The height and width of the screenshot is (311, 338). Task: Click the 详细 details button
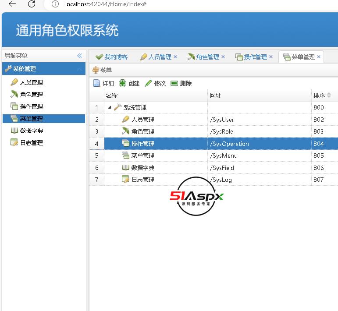(103, 83)
